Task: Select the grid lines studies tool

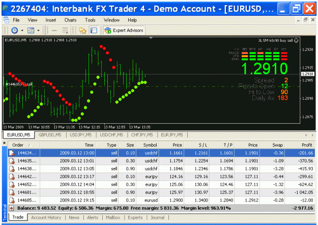Action: [x=65, y=31]
